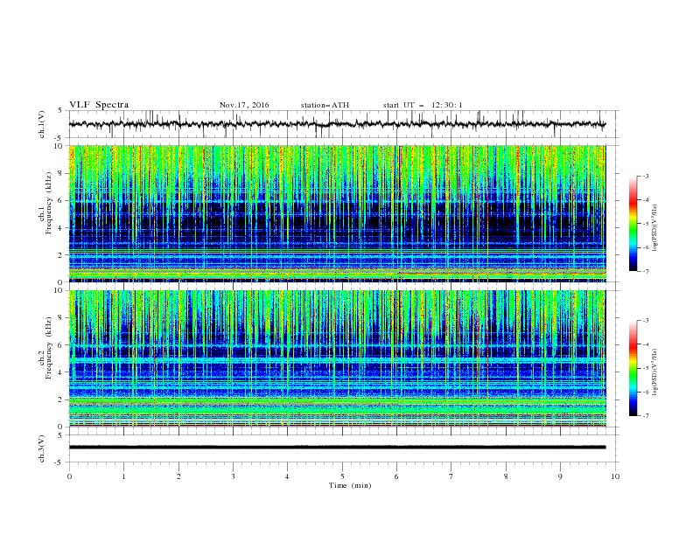Click time axis tick label "3"

point(233,476)
